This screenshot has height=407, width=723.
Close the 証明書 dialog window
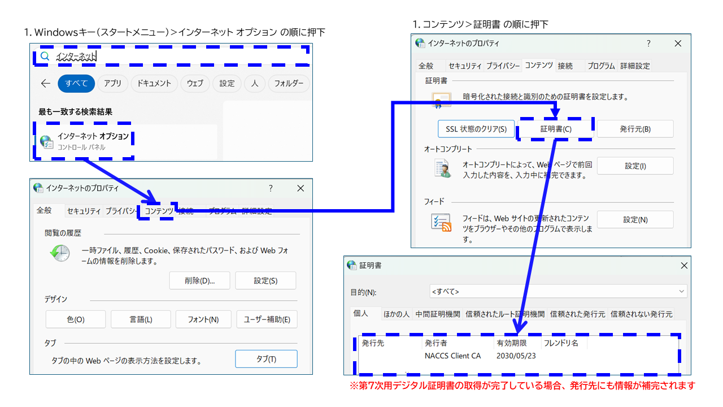684,265
